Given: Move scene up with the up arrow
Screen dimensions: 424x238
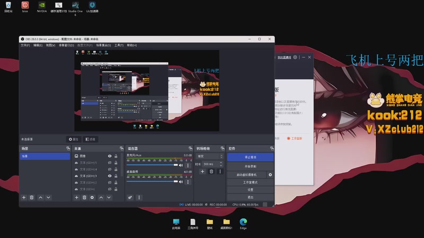Looking at the screenshot, I should tap(41, 197).
